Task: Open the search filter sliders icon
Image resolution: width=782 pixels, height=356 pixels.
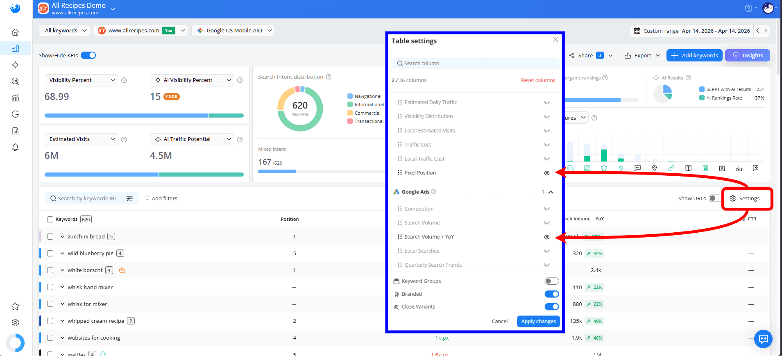Action: tap(129, 198)
